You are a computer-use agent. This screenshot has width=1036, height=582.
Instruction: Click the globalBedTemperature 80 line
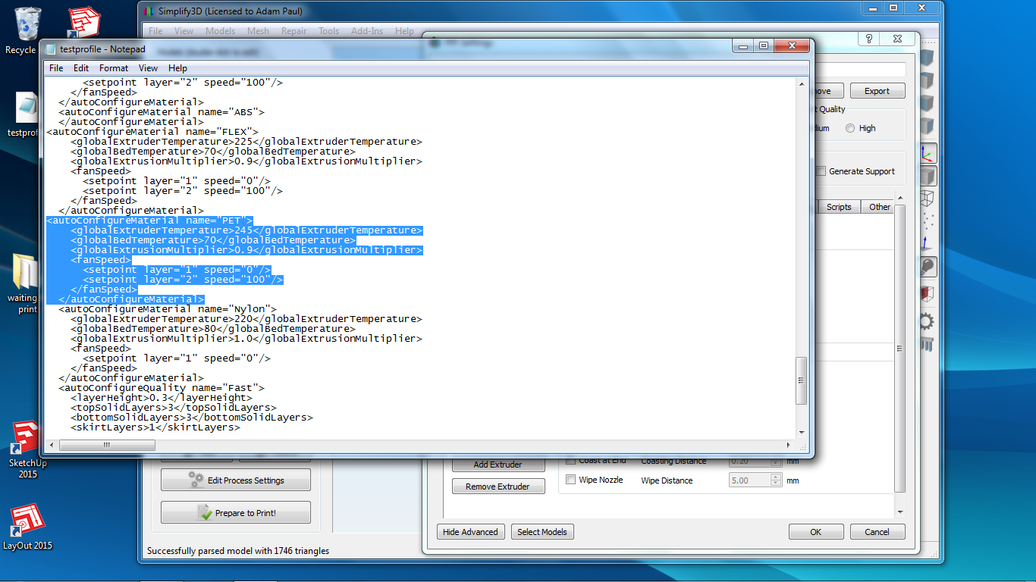point(213,329)
